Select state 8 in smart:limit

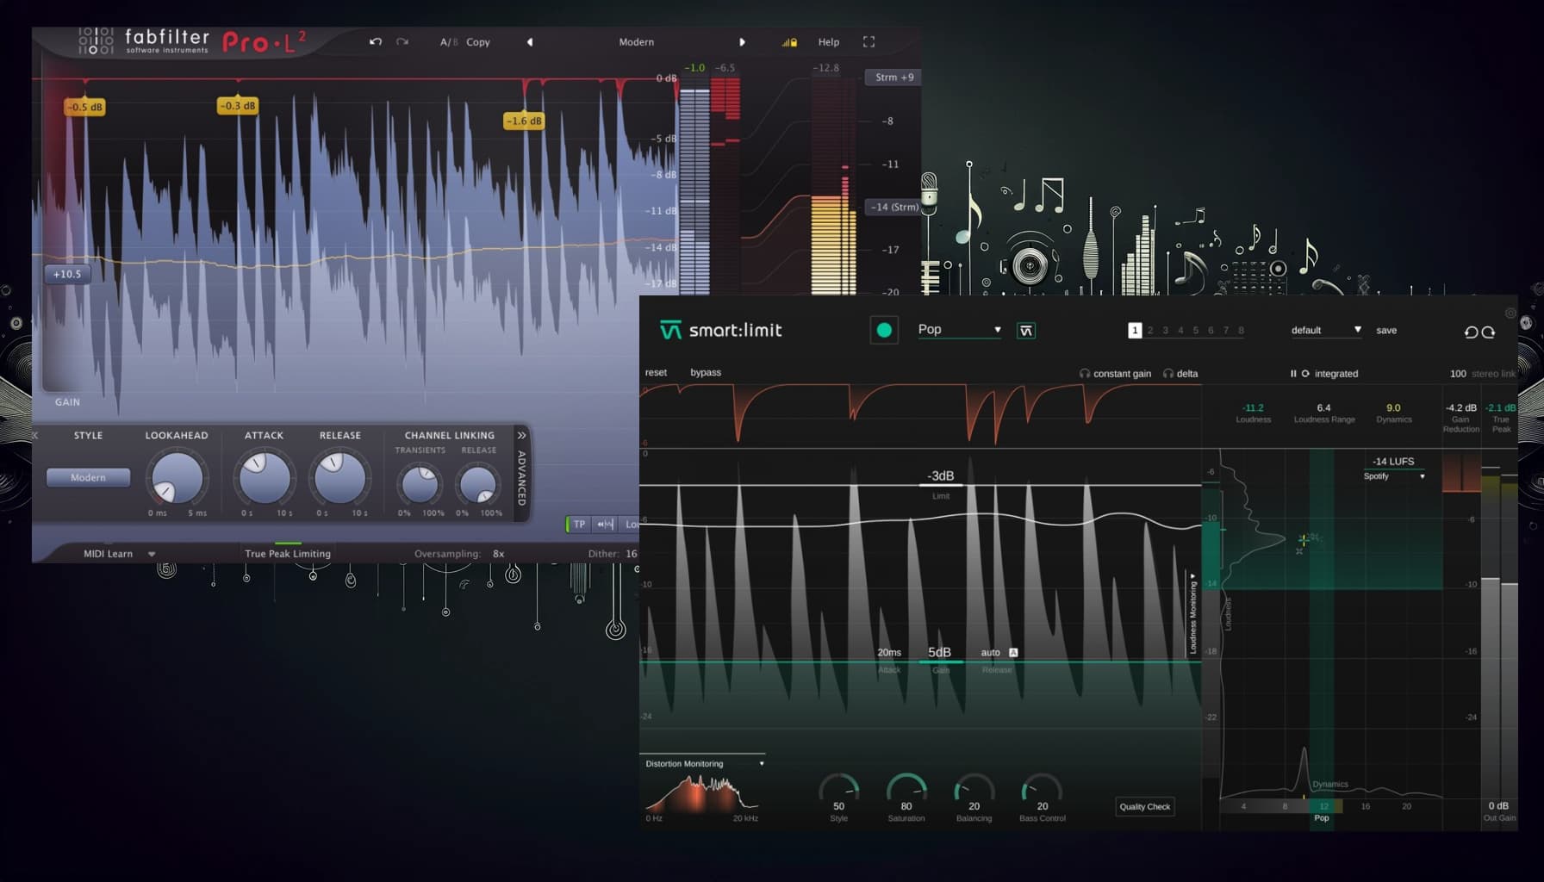pyautogui.click(x=1241, y=330)
